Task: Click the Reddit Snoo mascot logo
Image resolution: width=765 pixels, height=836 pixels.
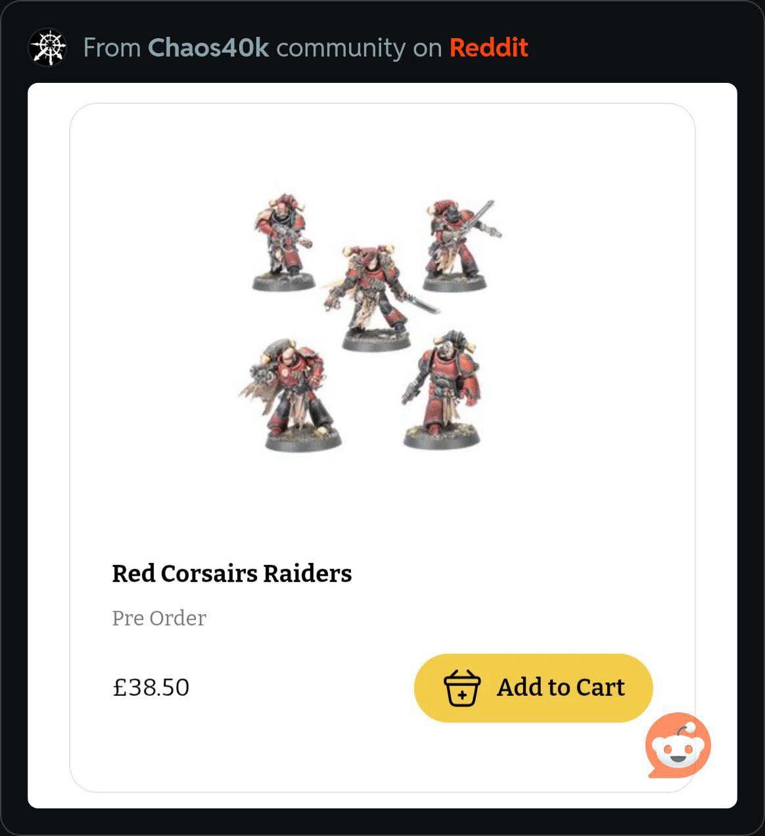Action: tap(678, 745)
